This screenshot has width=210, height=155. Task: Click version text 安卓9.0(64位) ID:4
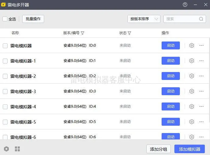tap(80, 106)
